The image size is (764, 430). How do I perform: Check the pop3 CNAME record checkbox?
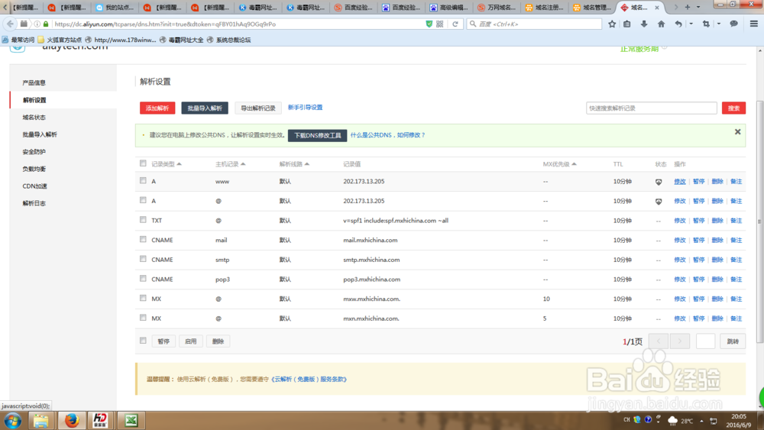tap(143, 278)
